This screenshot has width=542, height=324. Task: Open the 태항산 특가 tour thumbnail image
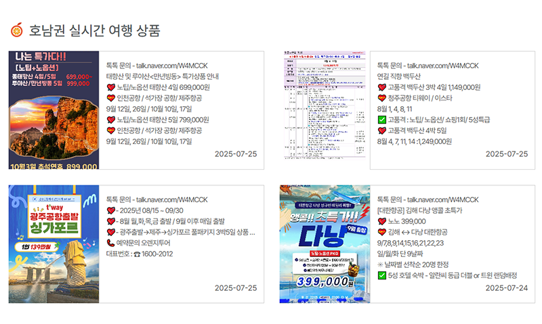click(54, 110)
